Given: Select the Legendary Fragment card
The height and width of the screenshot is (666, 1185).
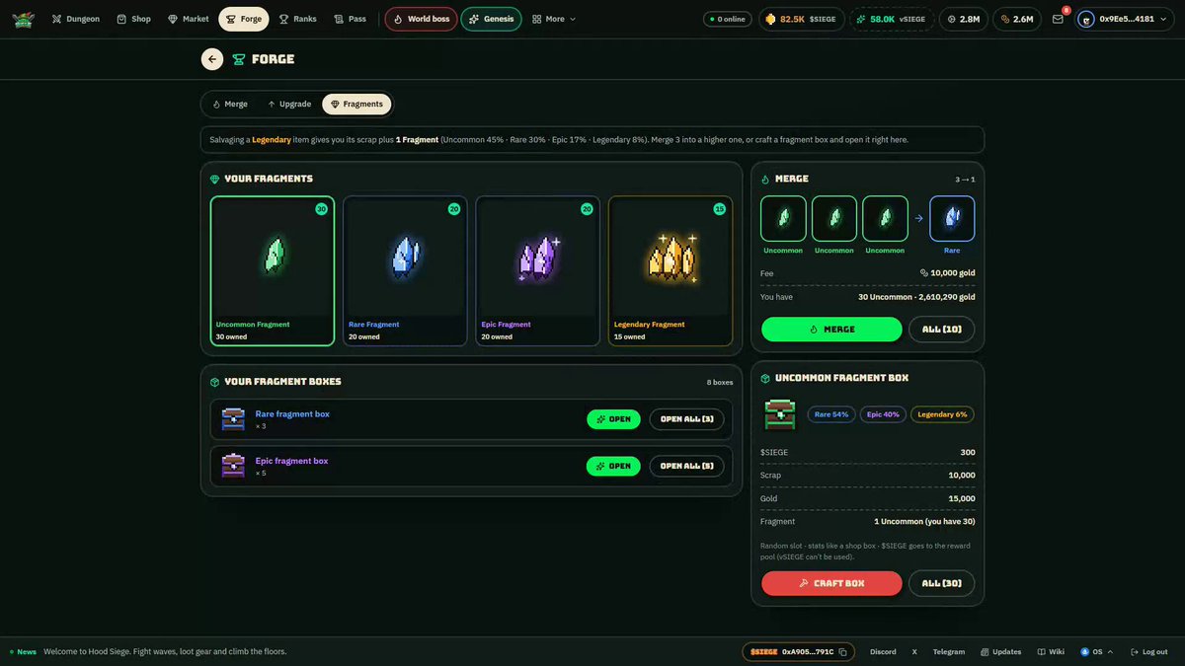Looking at the screenshot, I should 671,271.
